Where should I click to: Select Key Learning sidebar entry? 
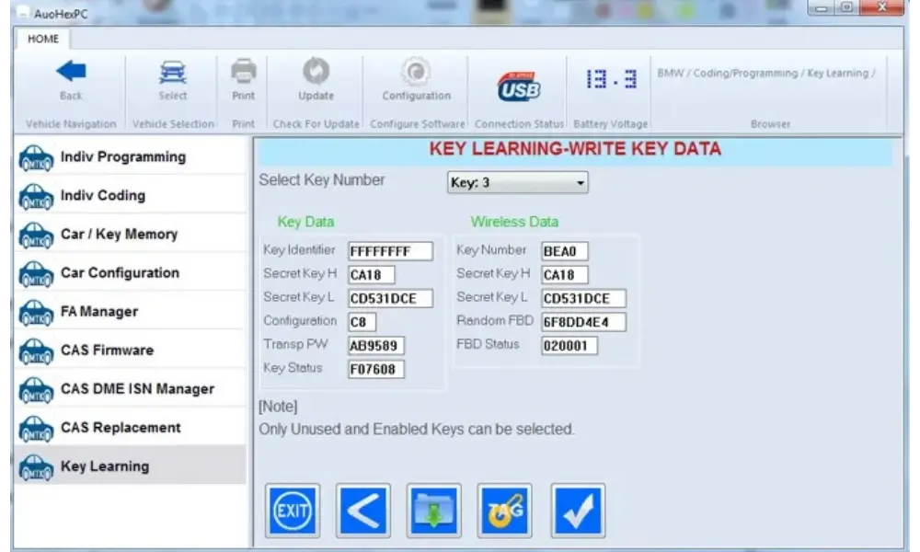[x=131, y=466]
